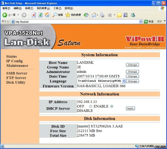Click the Forward arrow button
Screen dimensions: 167x149
tap(24, 15)
